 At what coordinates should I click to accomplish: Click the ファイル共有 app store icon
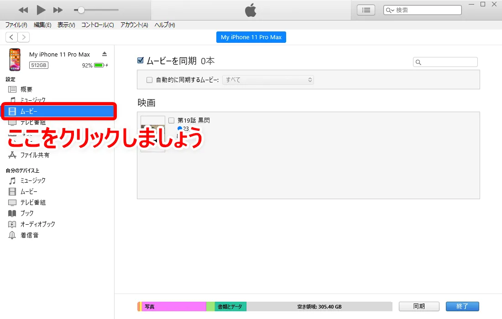[x=12, y=155]
